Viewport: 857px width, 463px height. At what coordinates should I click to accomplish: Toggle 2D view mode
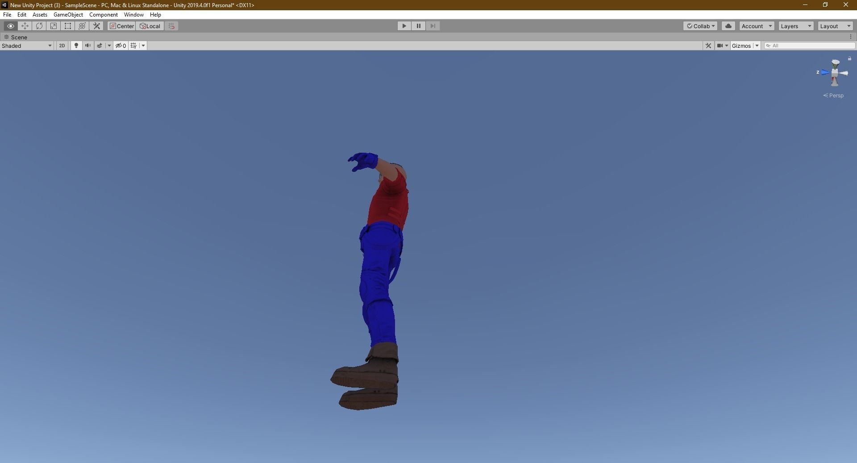[62, 46]
